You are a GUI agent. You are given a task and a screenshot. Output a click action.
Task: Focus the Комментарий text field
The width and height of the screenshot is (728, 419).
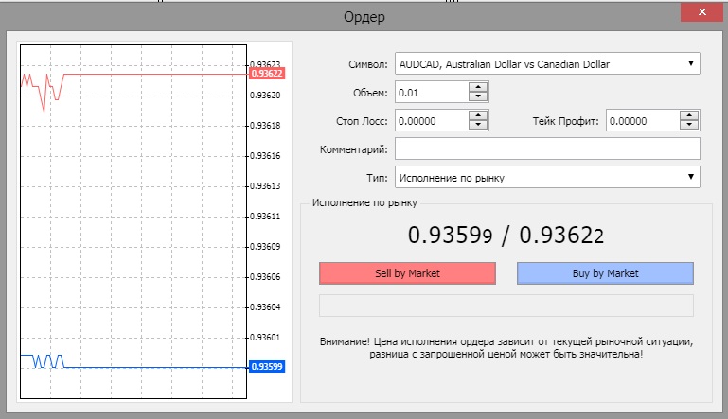point(546,148)
